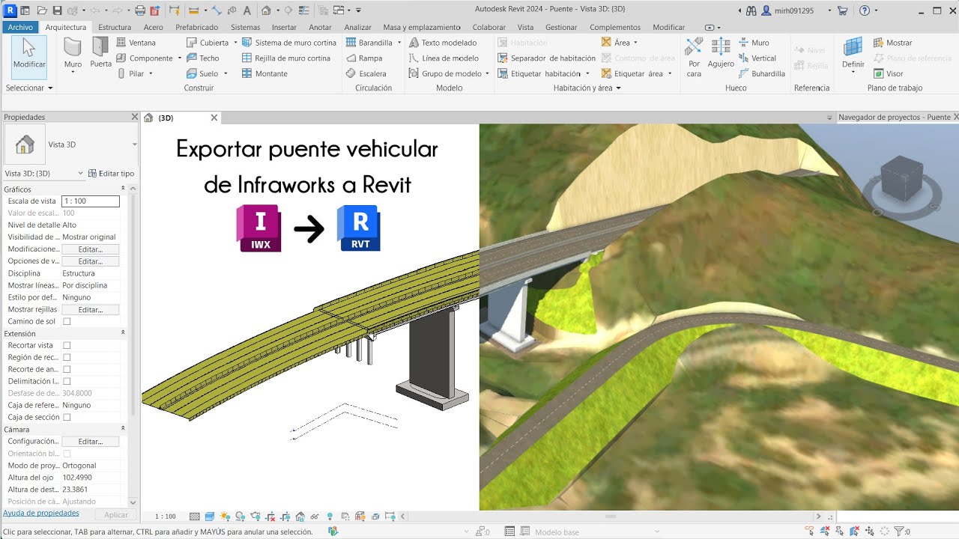This screenshot has height=539, width=959.
Task: Switch to the Vista ribbon tab
Action: coord(525,27)
